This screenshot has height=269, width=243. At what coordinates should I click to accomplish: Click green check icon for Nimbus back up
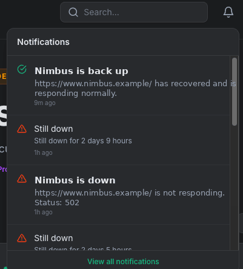22,69
